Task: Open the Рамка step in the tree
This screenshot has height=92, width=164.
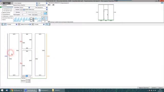Action: tap(4, 20)
